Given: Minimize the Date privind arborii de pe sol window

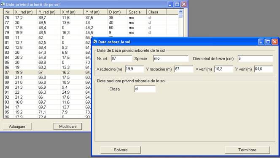Looking at the screenshot, I should tap(170, 4).
